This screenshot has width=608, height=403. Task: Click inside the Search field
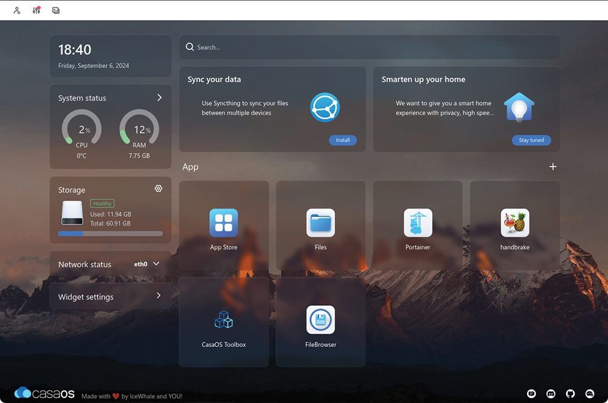click(x=369, y=47)
